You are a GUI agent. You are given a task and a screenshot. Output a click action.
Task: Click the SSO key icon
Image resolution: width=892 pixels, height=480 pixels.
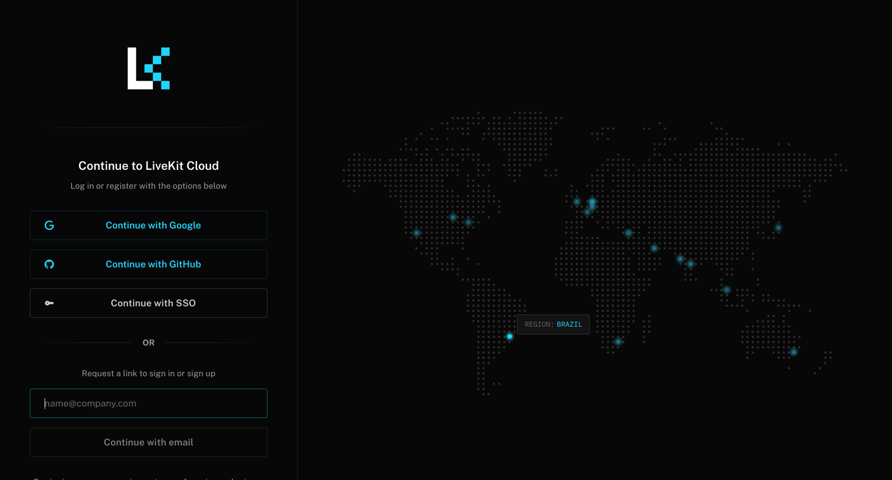point(50,303)
